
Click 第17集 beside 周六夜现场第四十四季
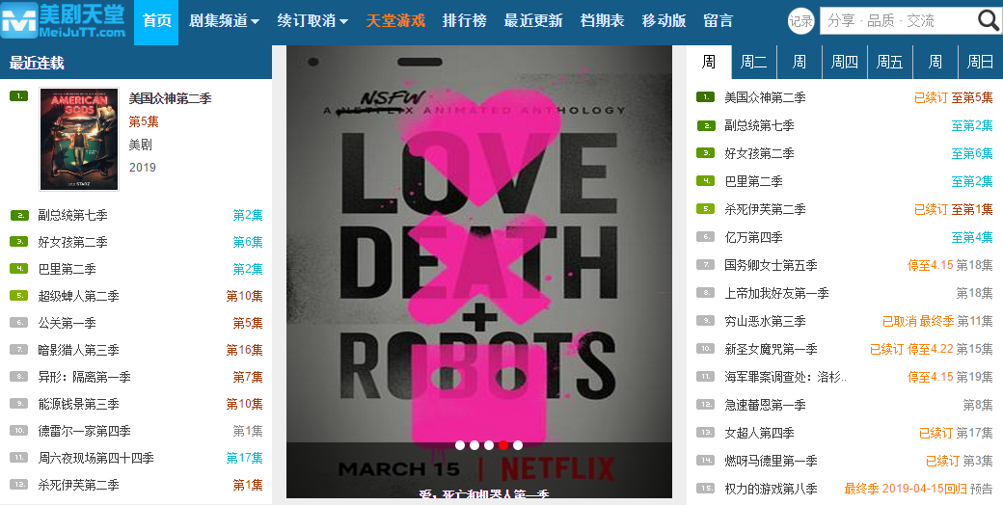244,458
